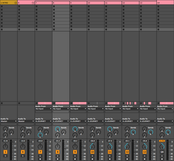Stop clips on track 12 via stop-row square
The height and width of the screenshot is (161, 174).
click(x=123, y=103)
